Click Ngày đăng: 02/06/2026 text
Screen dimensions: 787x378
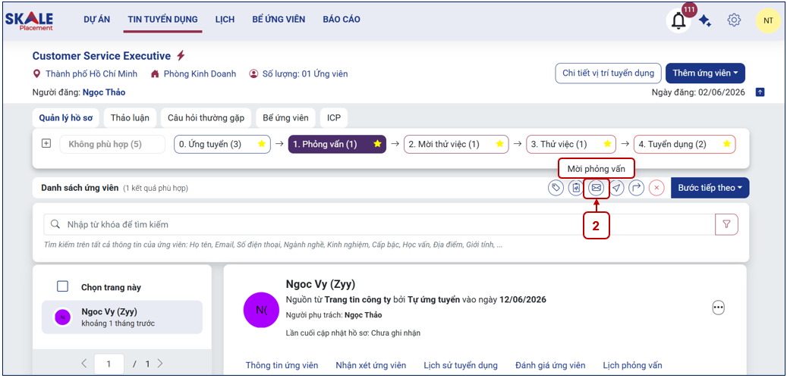(698, 92)
